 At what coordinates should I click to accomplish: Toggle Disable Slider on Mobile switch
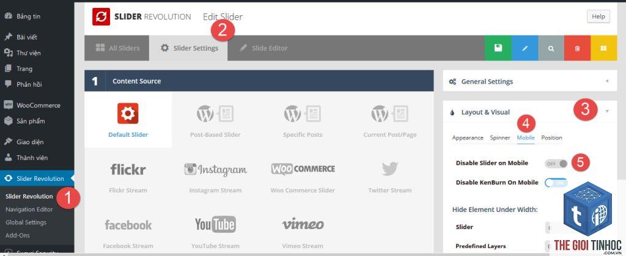[x=556, y=164]
